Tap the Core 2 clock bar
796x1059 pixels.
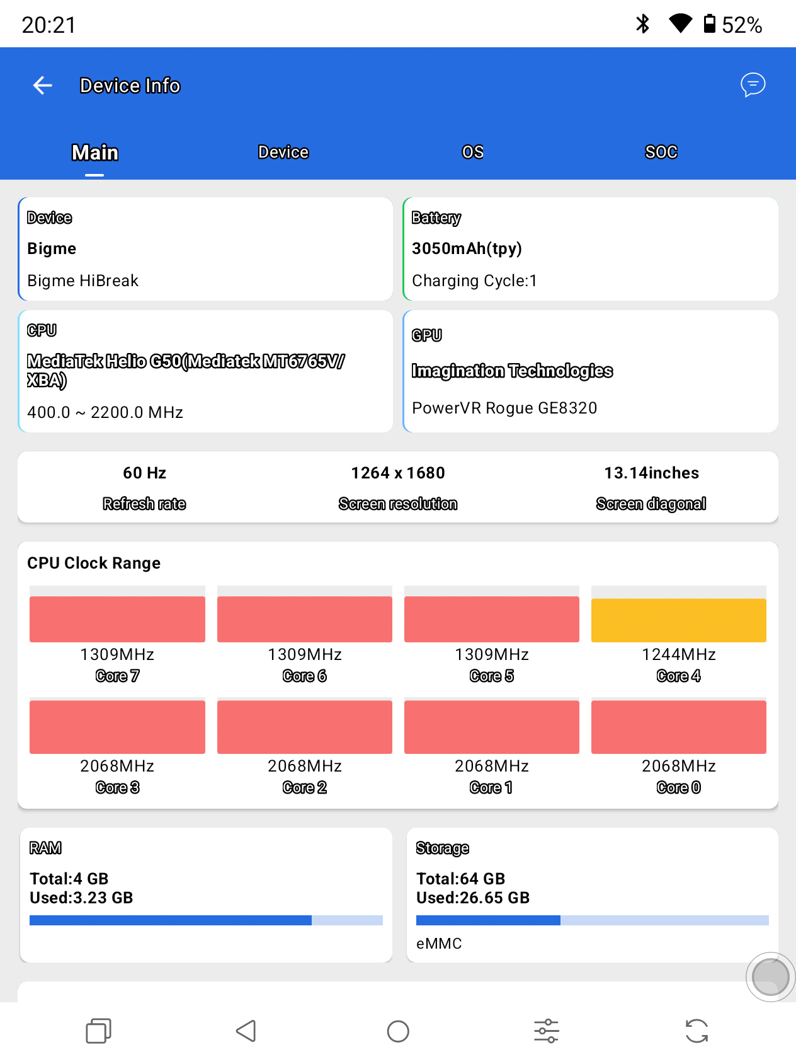[305, 727]
